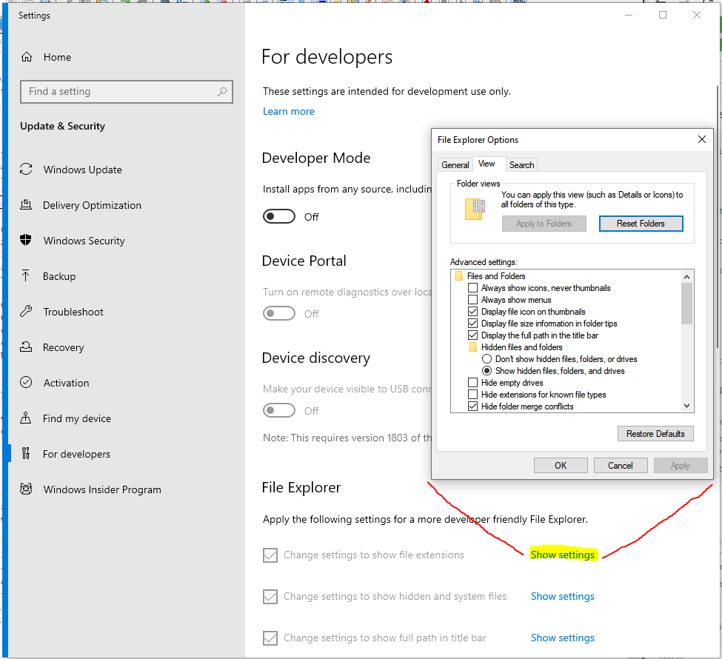
Task: Toggle 'show hidden and system files' checkbox
Action: click(270, 596)
